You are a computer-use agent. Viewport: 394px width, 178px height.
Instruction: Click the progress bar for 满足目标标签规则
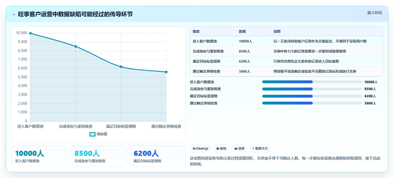(312, 96)
